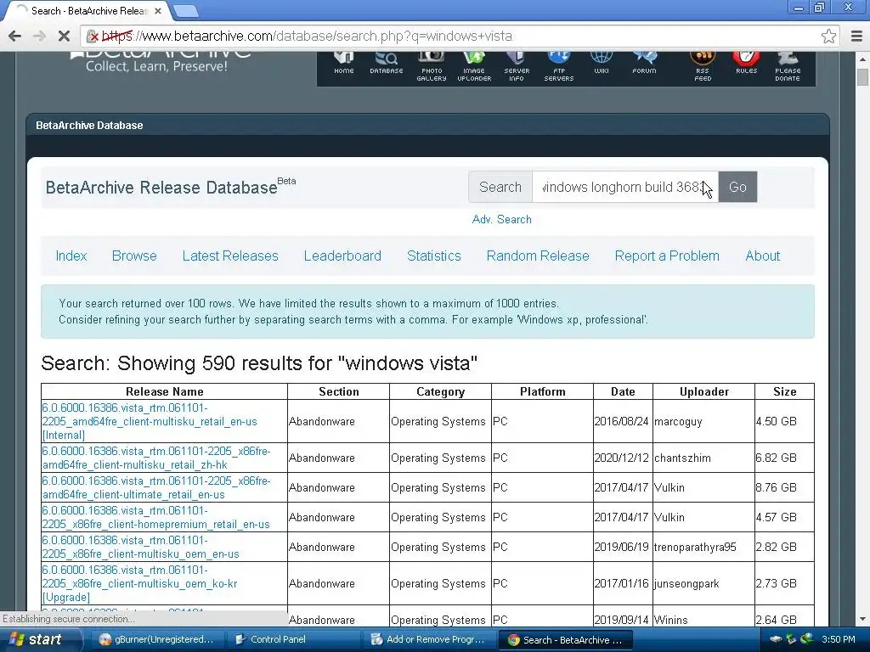Open the Home icon in site header

point(343,62)
